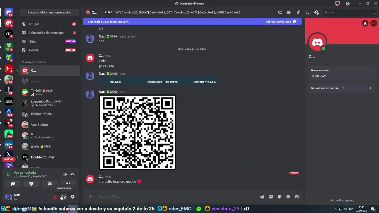Toggle noise suppression waveform icon

tap(65, 175)
